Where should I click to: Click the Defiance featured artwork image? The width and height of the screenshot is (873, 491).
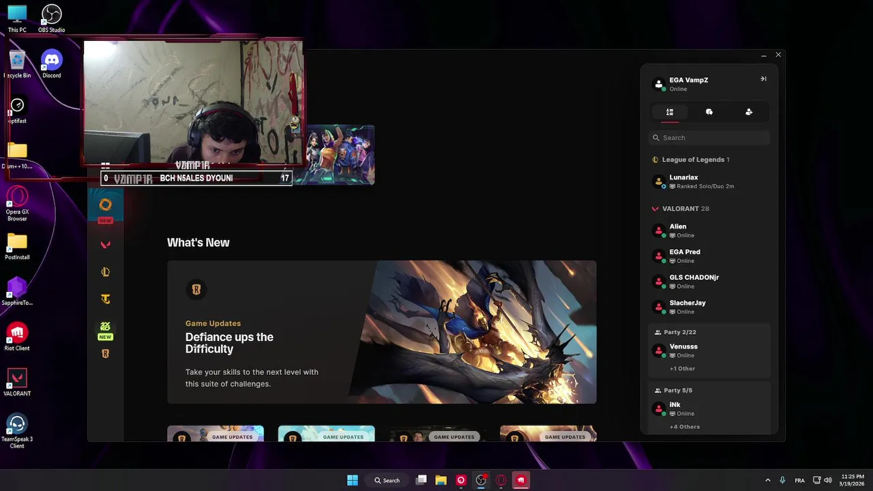point(474,332)
